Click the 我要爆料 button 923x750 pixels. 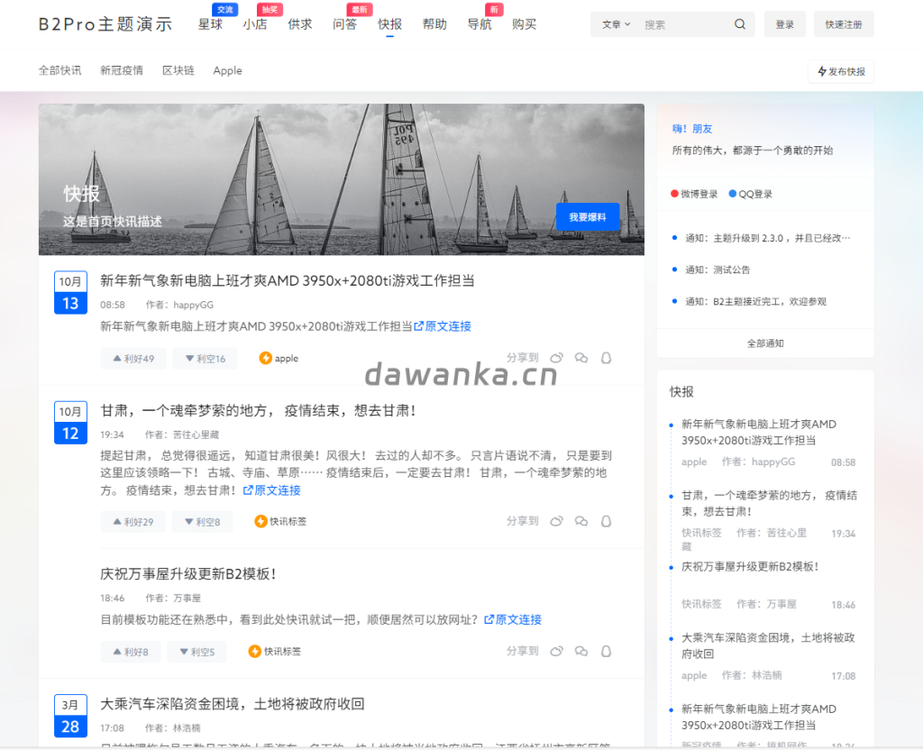(588, 217)
